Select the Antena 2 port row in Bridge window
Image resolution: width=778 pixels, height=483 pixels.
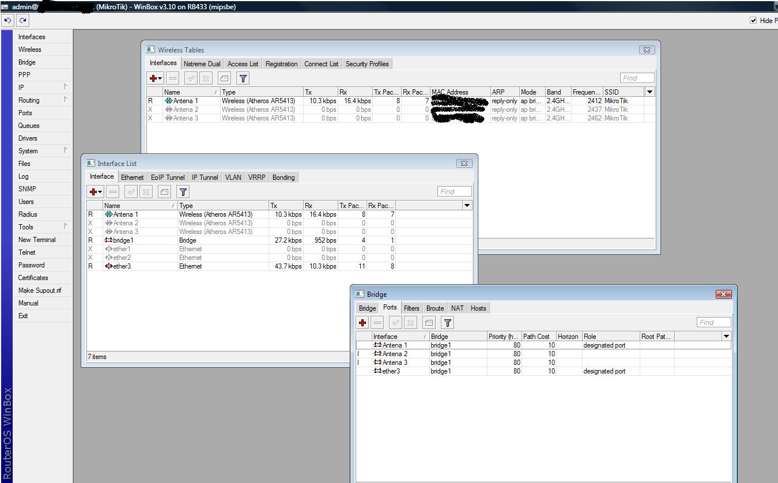543,354
